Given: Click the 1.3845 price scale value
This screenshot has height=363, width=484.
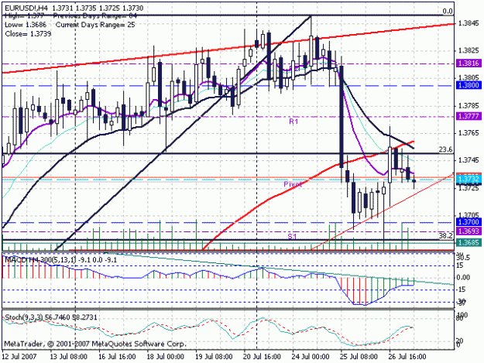Looking at the screenshot, I should coord(469,23).
